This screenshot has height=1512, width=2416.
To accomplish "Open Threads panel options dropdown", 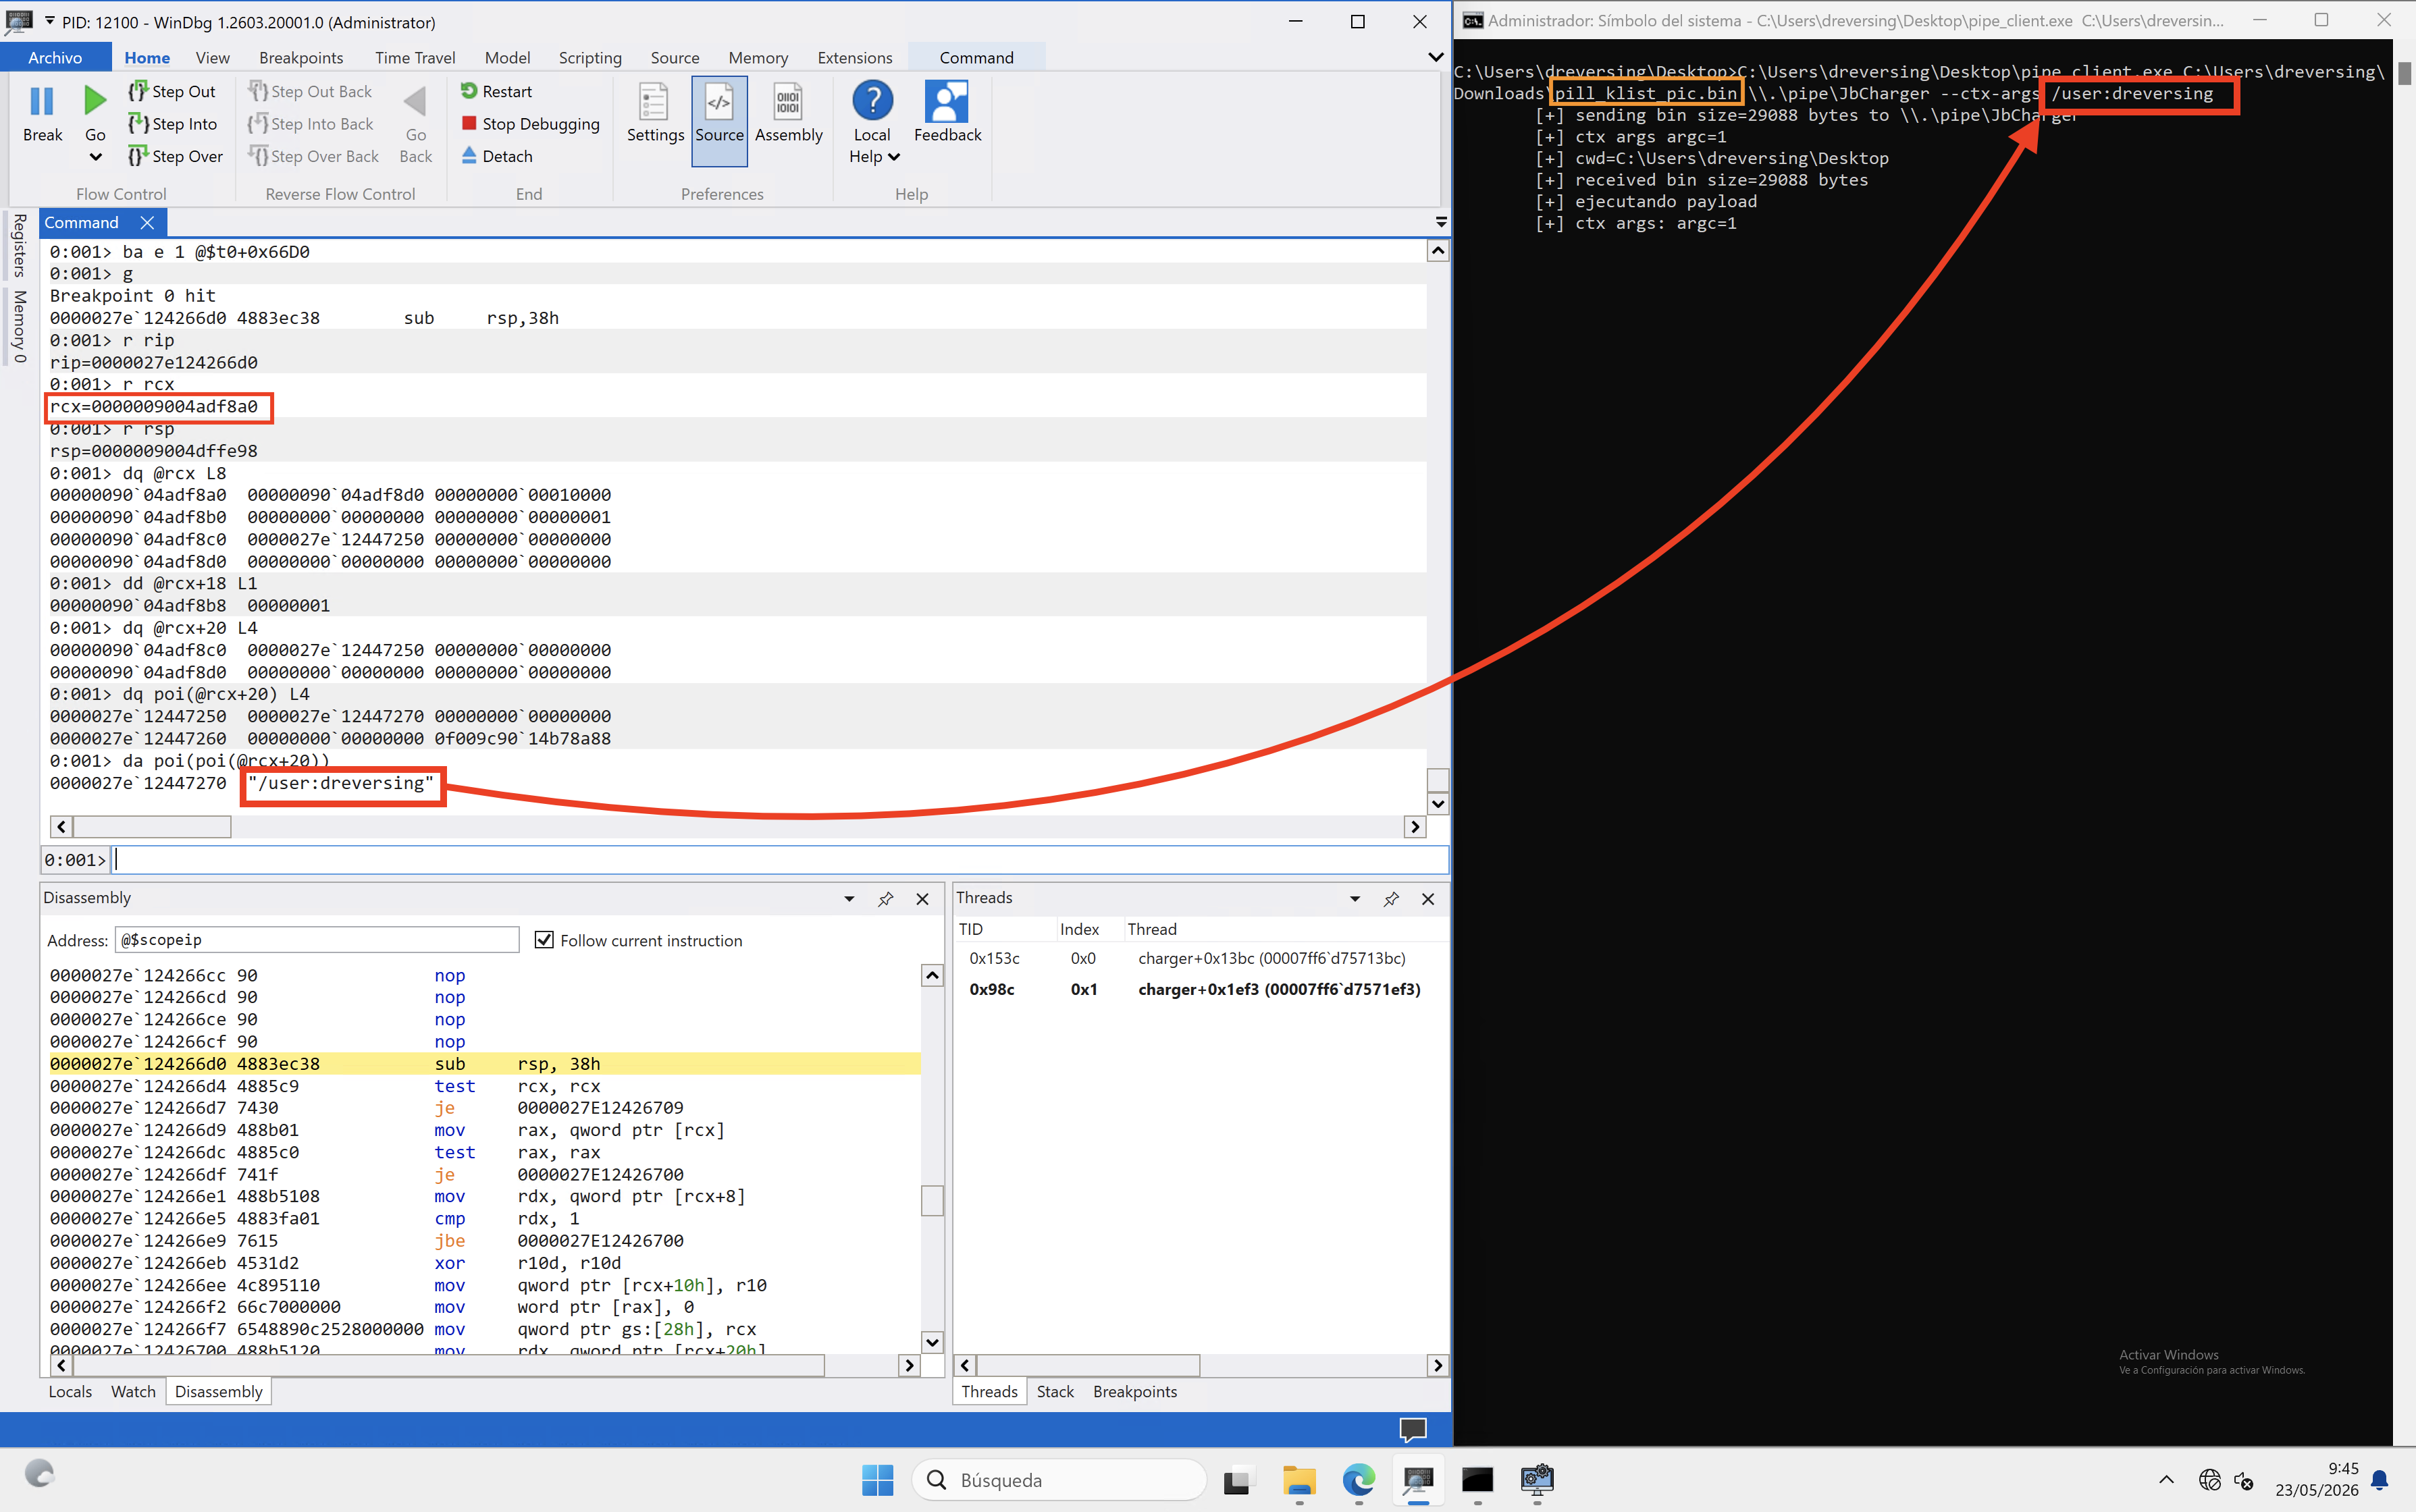I will click(x=1355, y=898).
